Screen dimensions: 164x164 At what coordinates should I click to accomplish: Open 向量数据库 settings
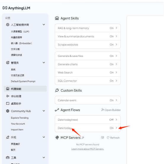pyautogui.click(x=16, y=37)
